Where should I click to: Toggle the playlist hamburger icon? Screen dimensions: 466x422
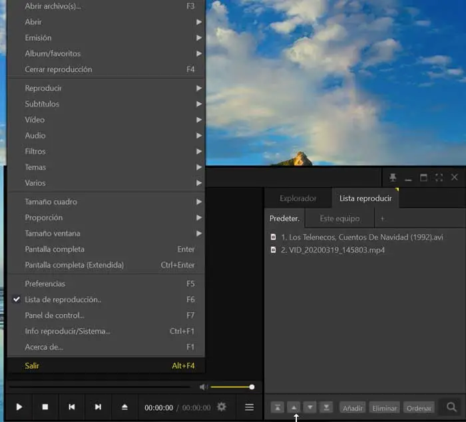[x=249, y=407]
